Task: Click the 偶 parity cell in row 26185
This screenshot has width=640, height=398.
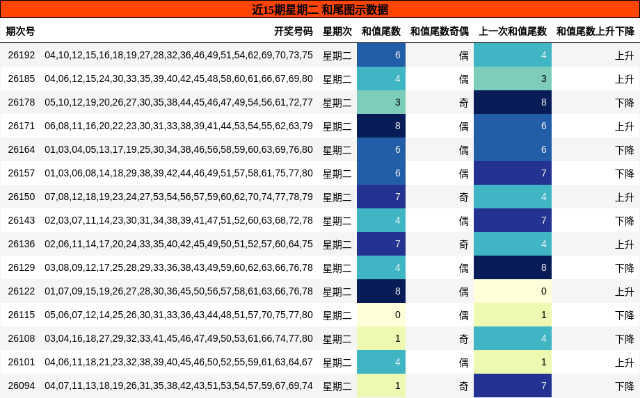Action: click(x=464, y=79)
